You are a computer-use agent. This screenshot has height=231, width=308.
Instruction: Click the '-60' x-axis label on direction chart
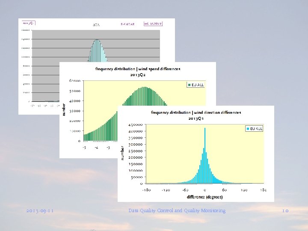pyautogui.click(x=185, y=190)
